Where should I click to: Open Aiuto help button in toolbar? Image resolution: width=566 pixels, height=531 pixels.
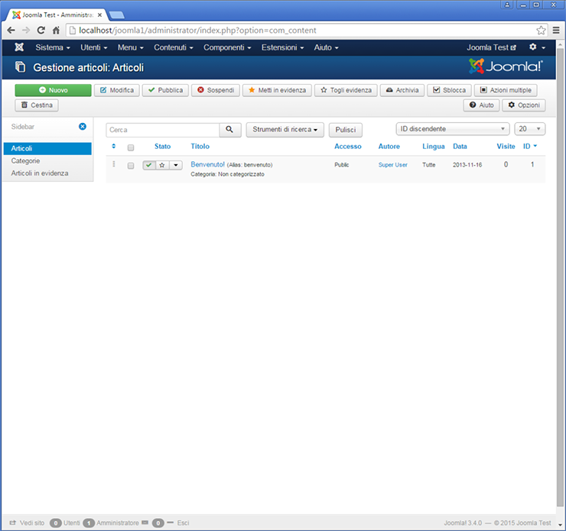(482, 105)
